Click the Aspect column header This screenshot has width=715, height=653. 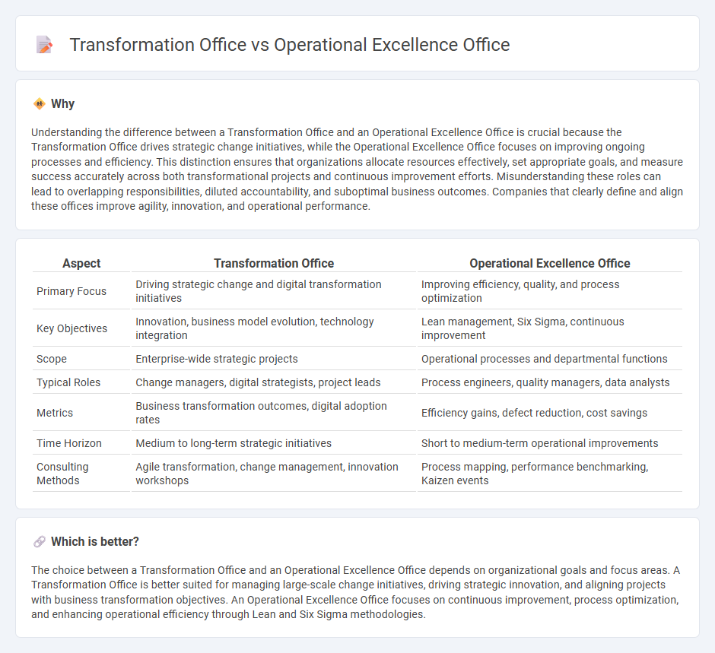point(81,263)
